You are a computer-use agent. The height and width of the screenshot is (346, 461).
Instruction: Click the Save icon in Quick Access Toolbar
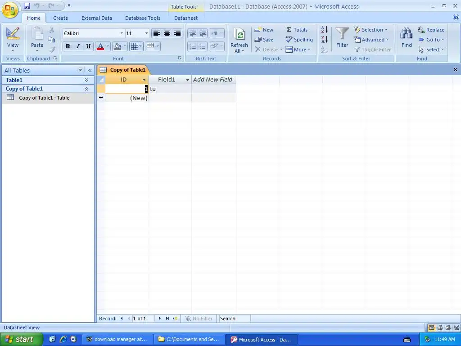click(x=27, y=5)
